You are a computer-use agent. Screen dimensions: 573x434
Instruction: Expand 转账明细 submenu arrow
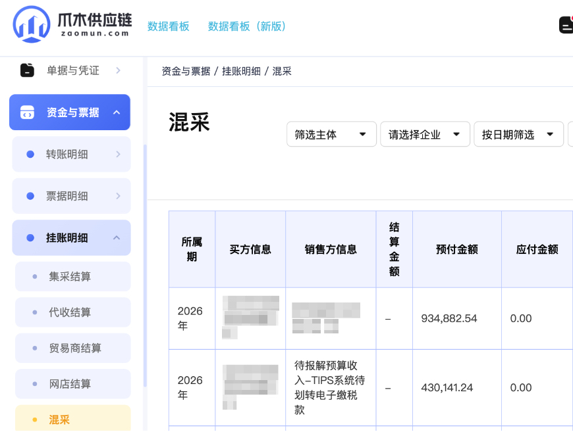pyautogui.click(x=118, y=155)
